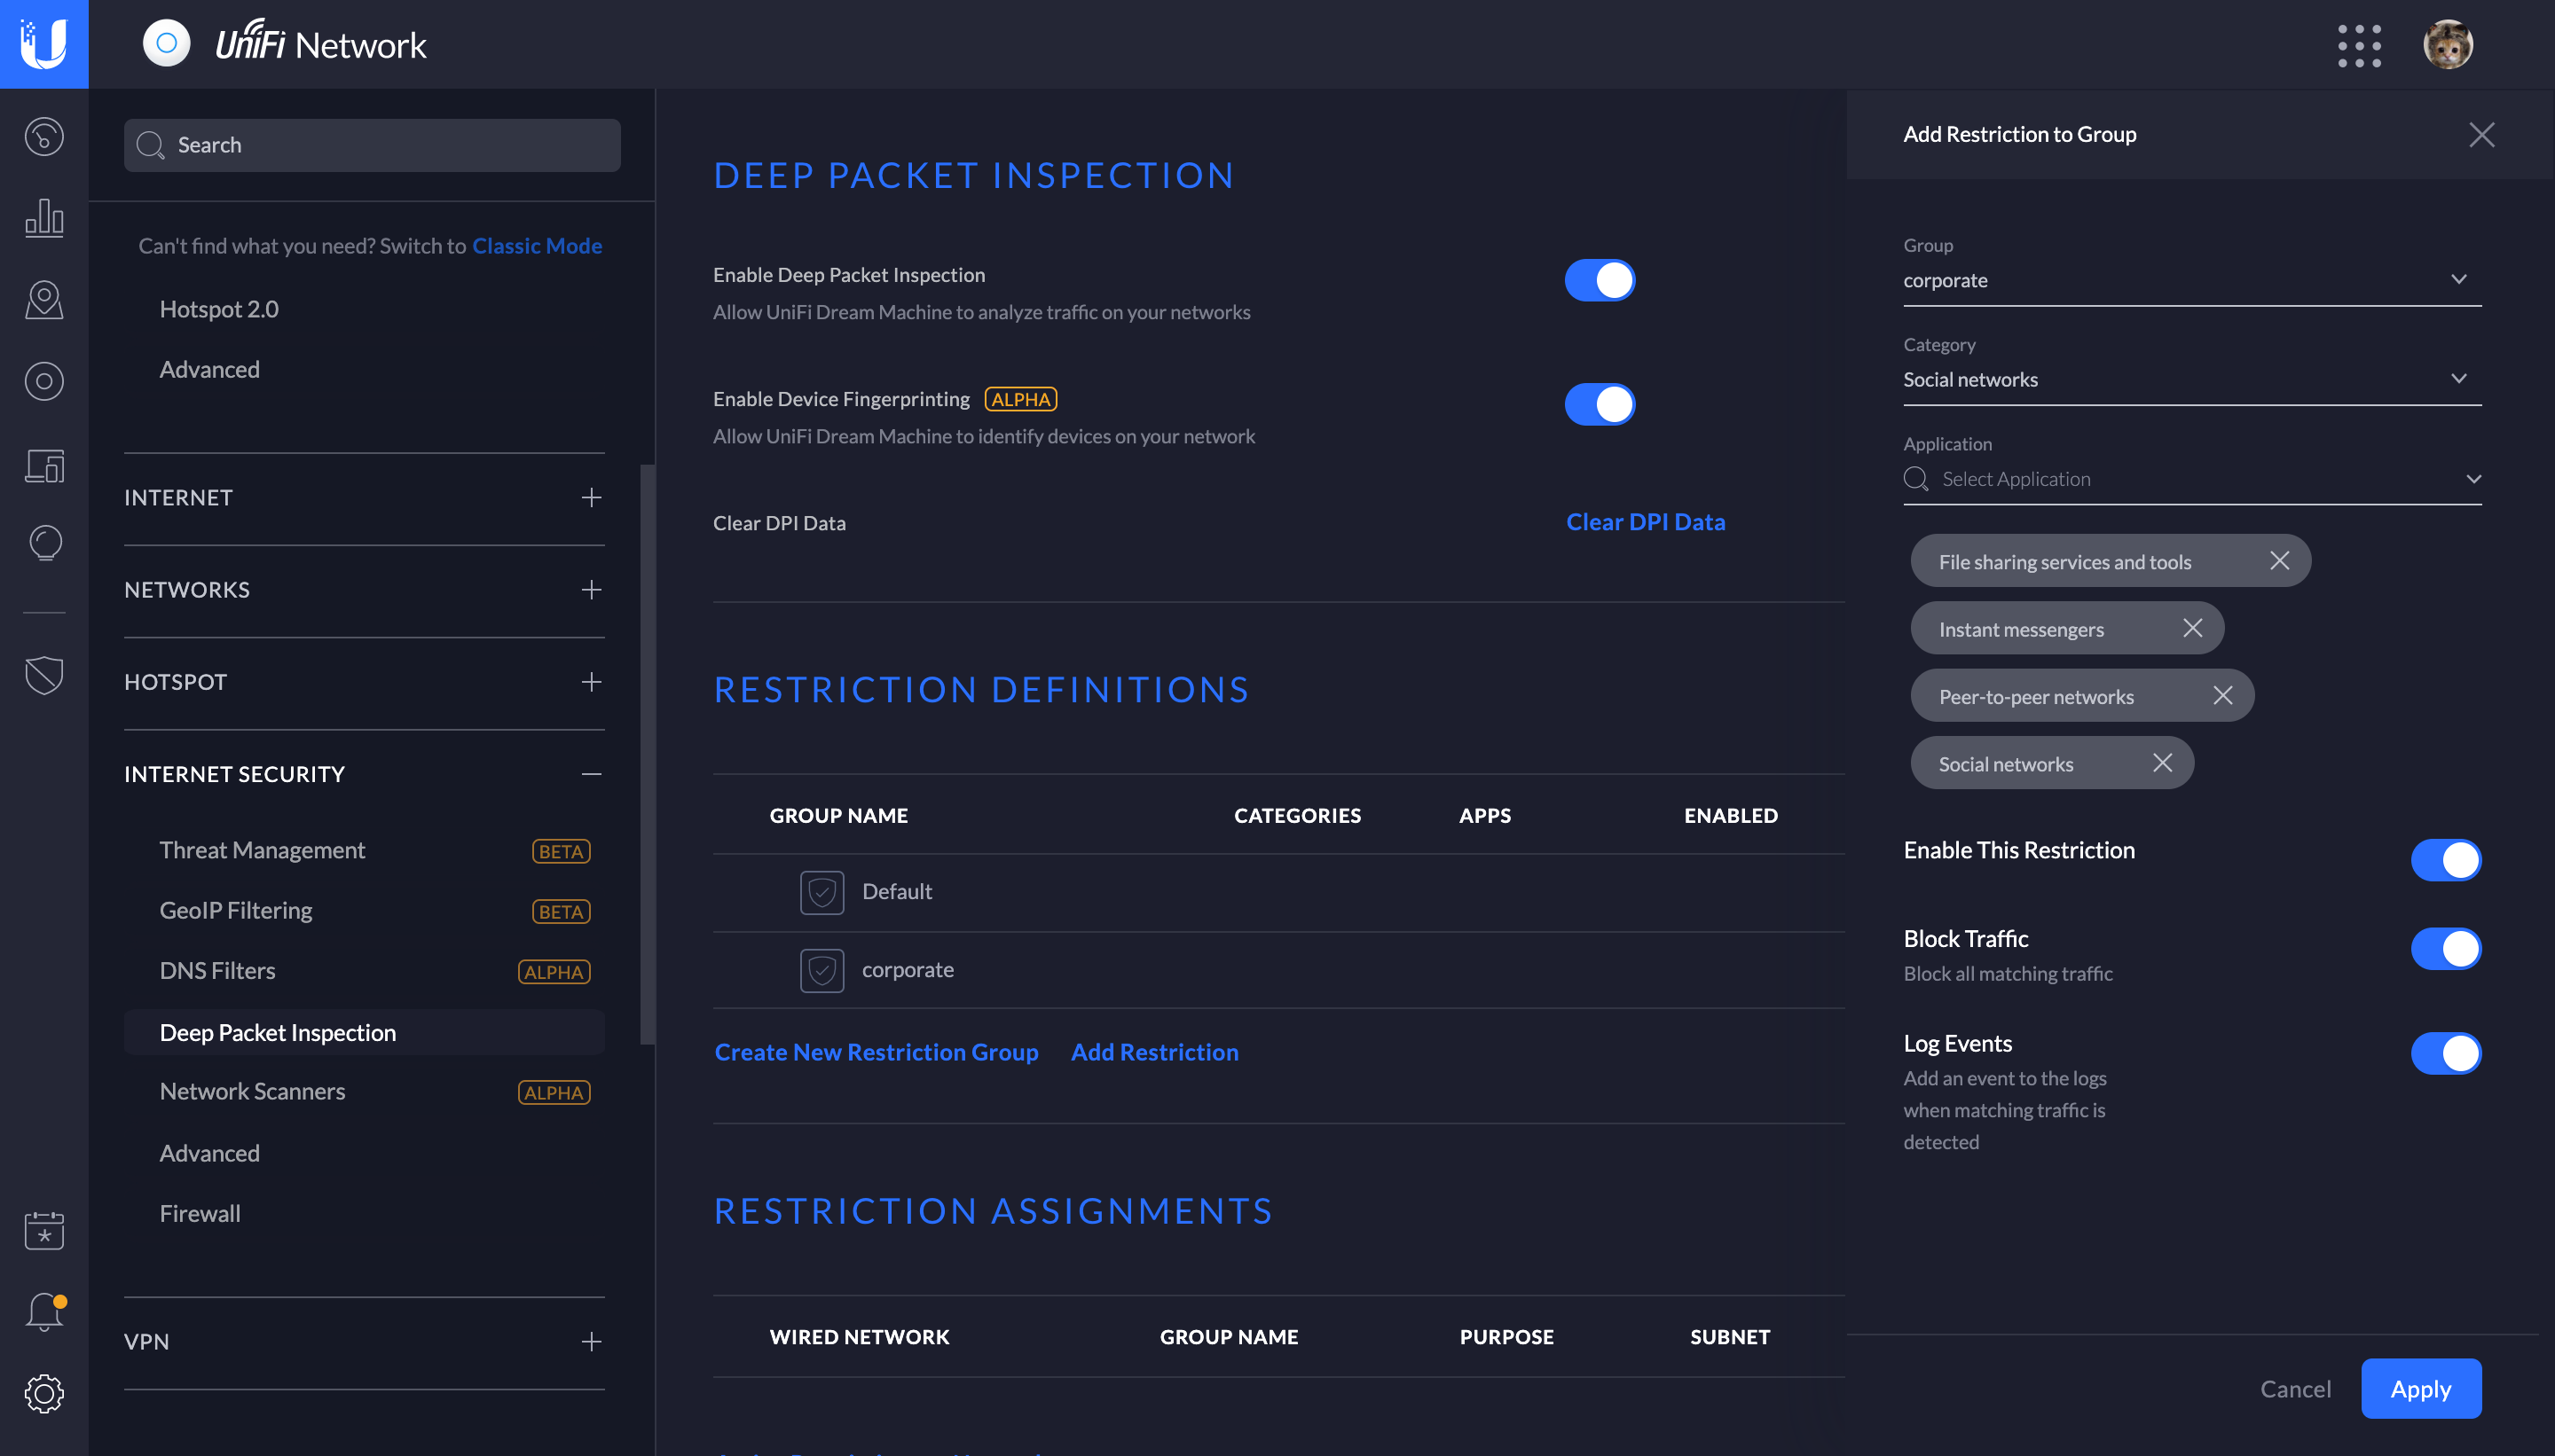Open the apps grid launcher
The width and height of the screenshot is (2555, 1456).
pos(2359,45)
